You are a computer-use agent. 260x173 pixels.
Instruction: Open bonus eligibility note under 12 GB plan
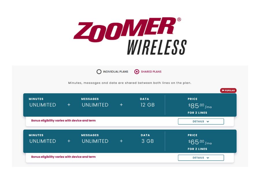tap(63, 121)
